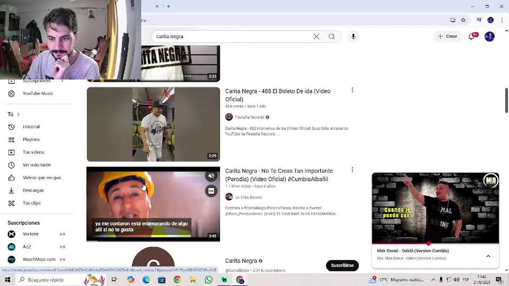The height and width of the screenshot is (286, 509).
Task: Click the Descargas download arrow icon
Action: point(12,190)
